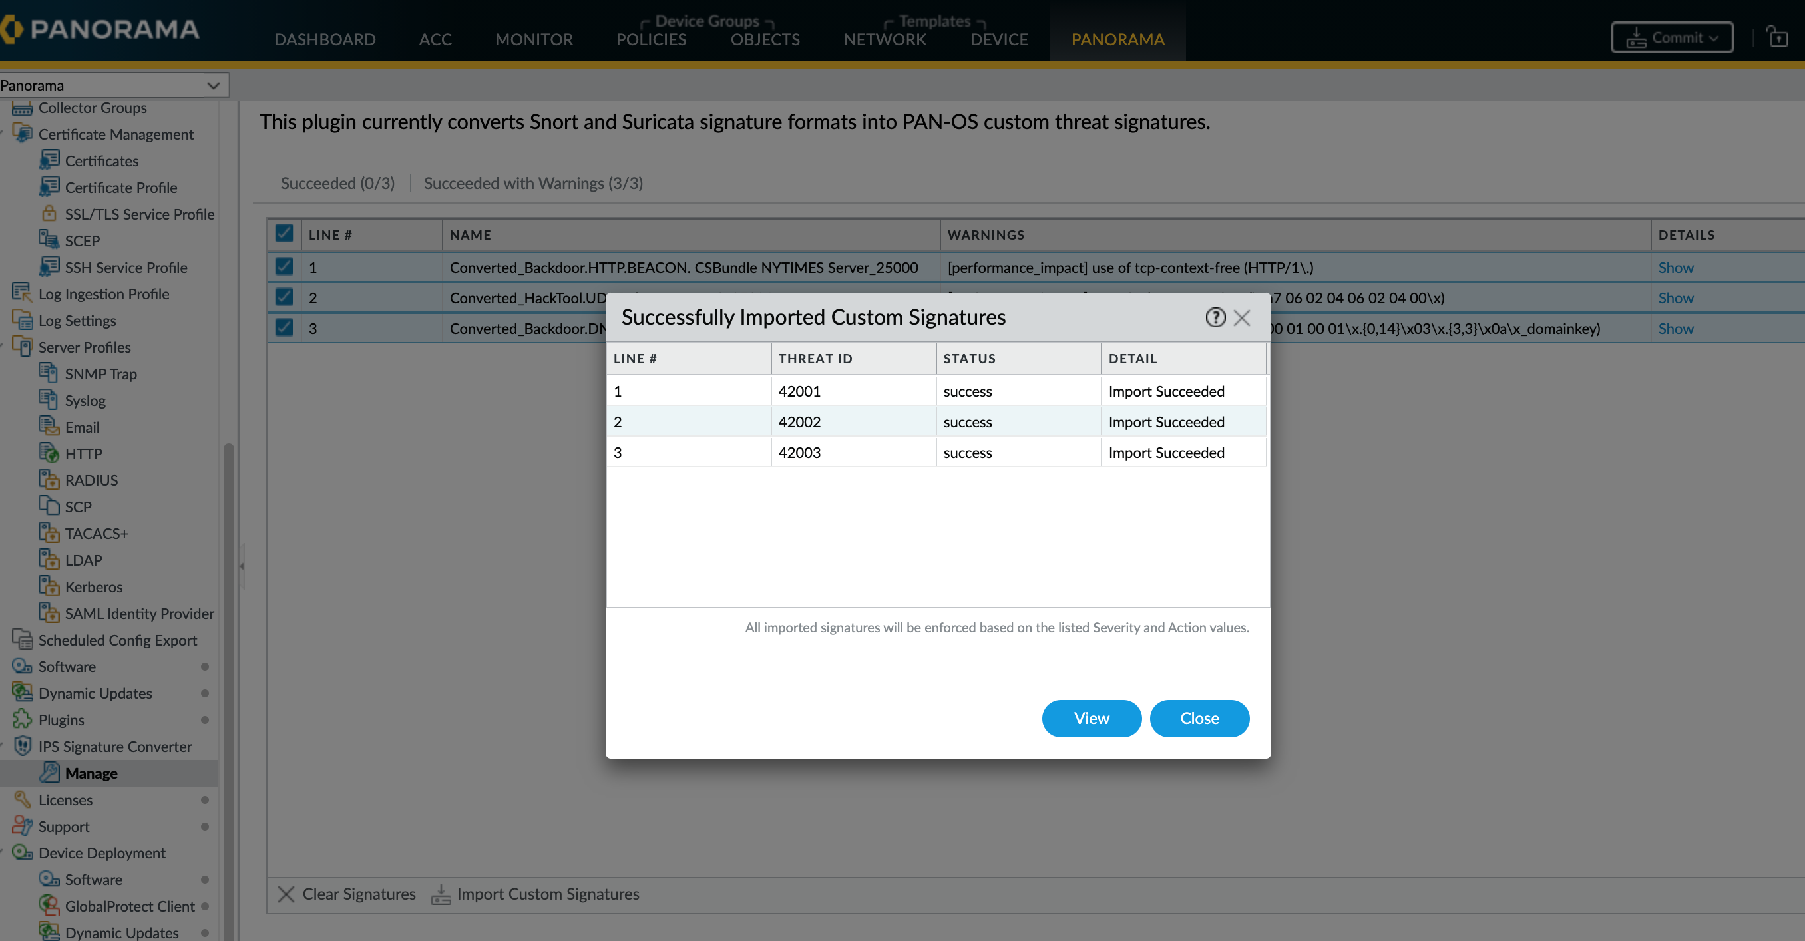Uncheck the checkbox for line 1 signature
Viewport: 1805px width, 941px height.
point(284,267)
